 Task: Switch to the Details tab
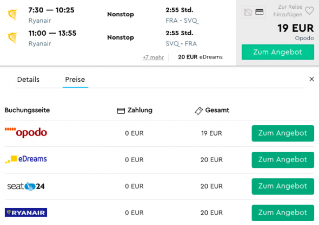coord(28,80)
